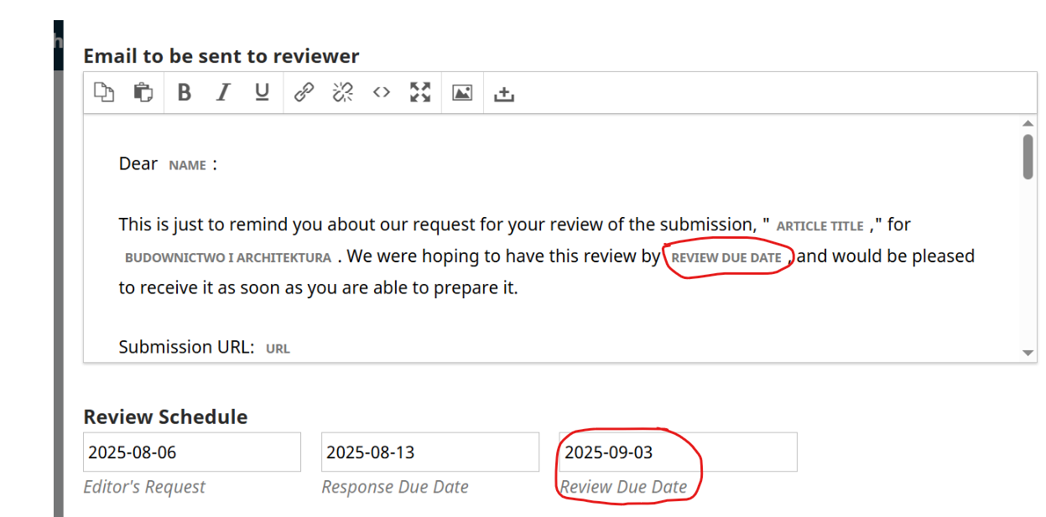Click the Copy icon in editor toolbar

click(104, 92)
